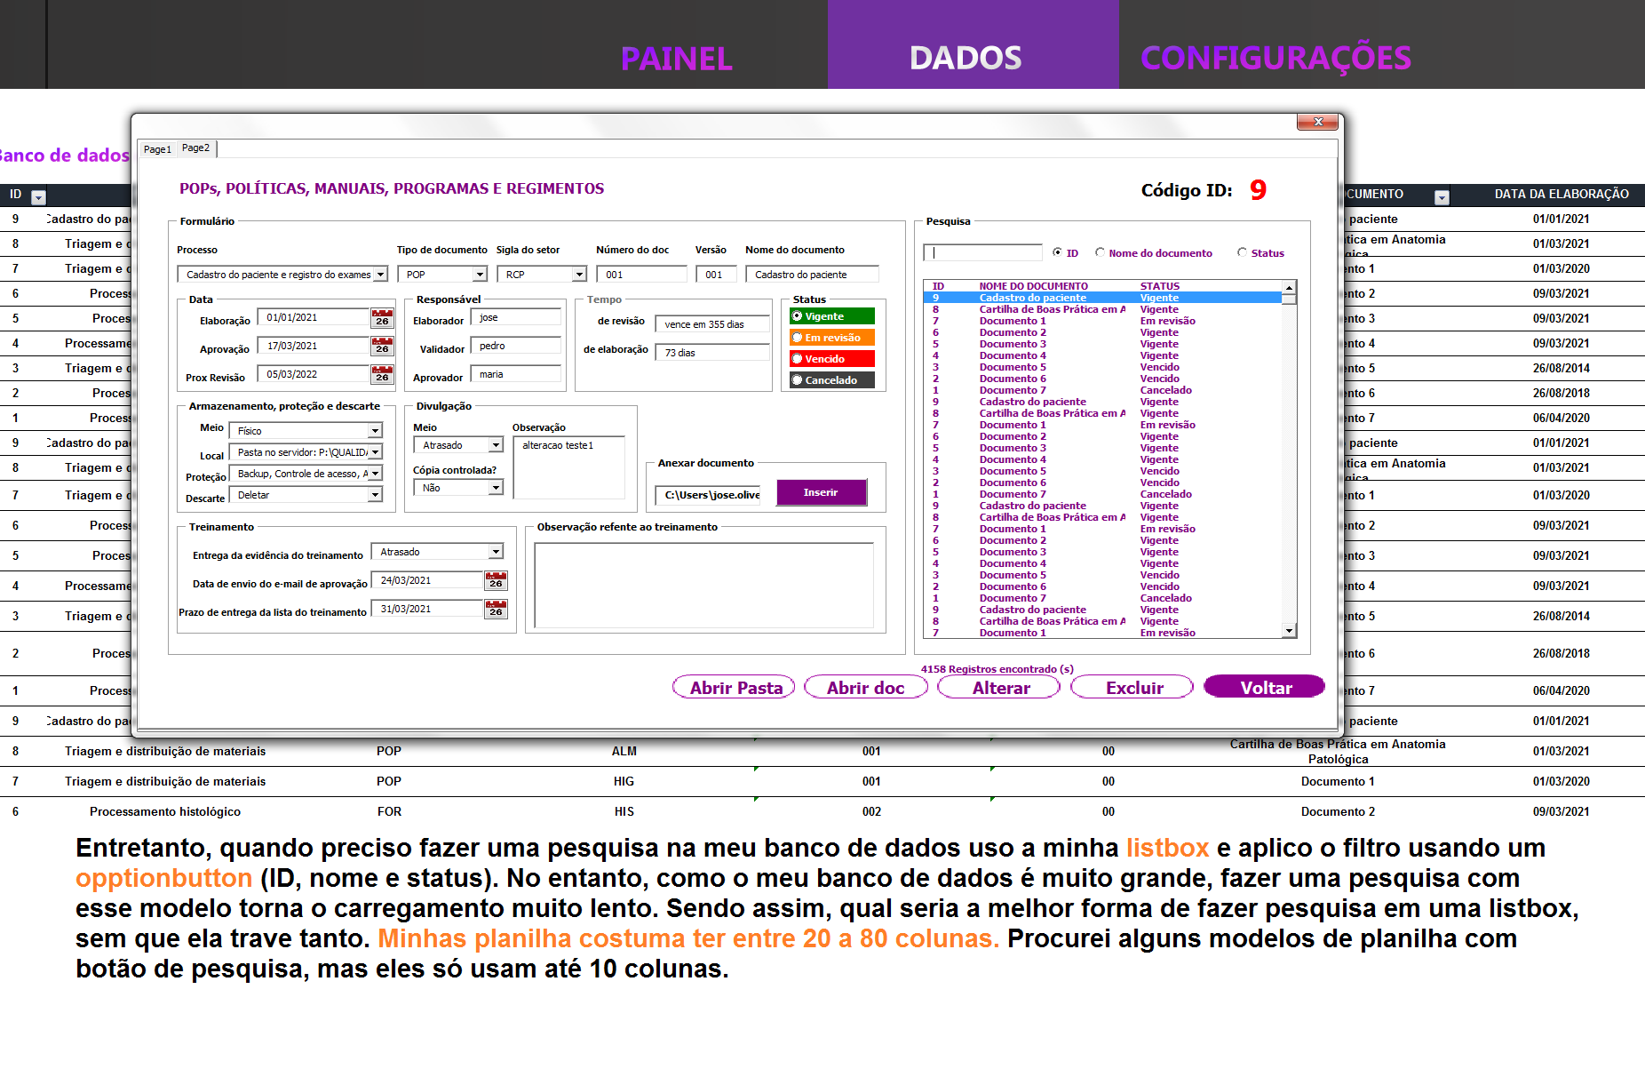Click the search text field
Screen dimensions: 1645x1077
coord(982,253)
